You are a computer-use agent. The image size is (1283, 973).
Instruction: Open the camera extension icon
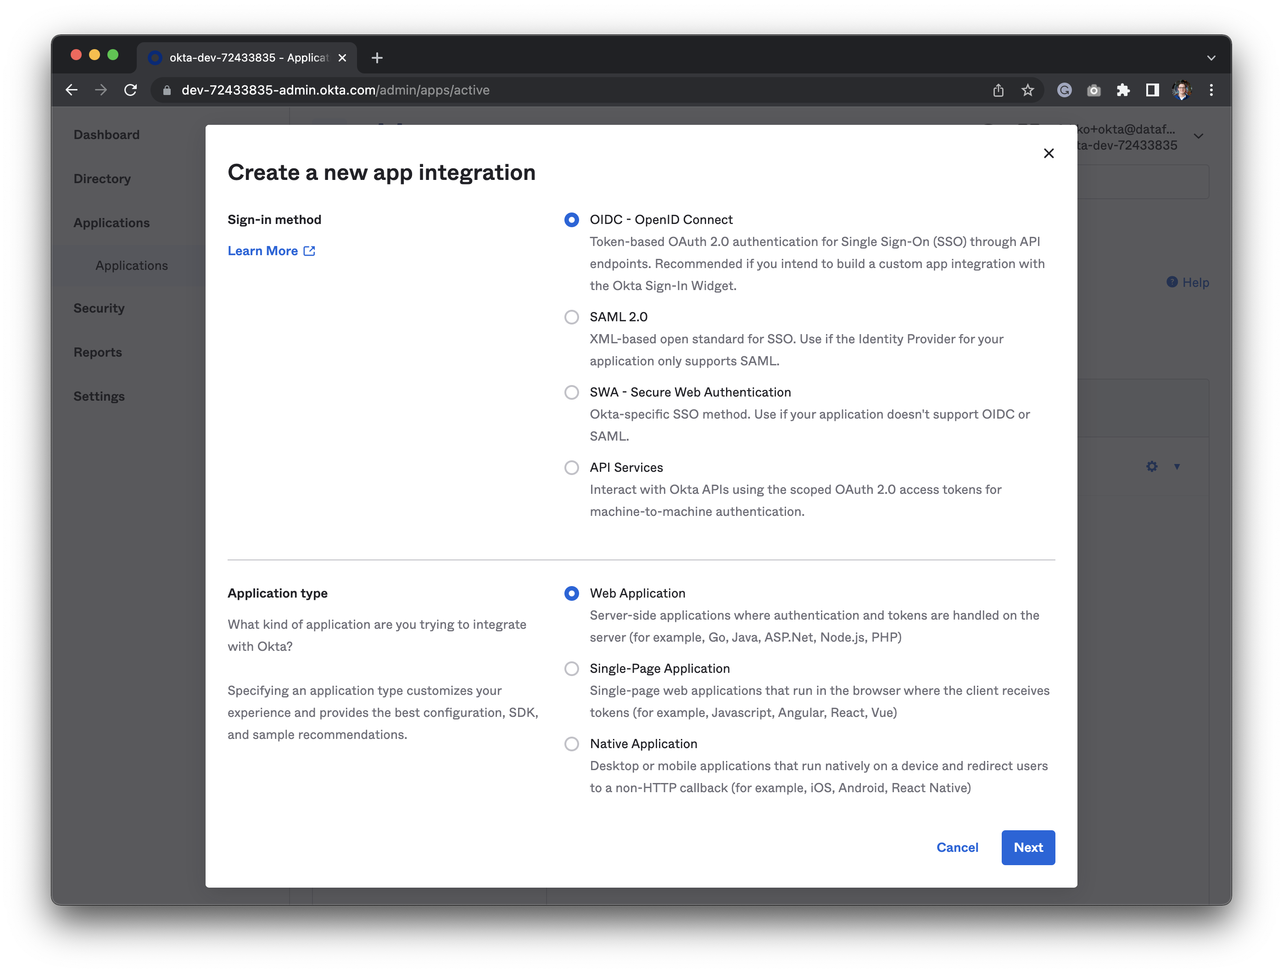pos(1093,90)
